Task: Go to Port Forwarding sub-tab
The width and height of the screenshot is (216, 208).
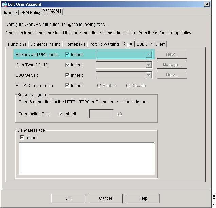Action: [104, 44]
